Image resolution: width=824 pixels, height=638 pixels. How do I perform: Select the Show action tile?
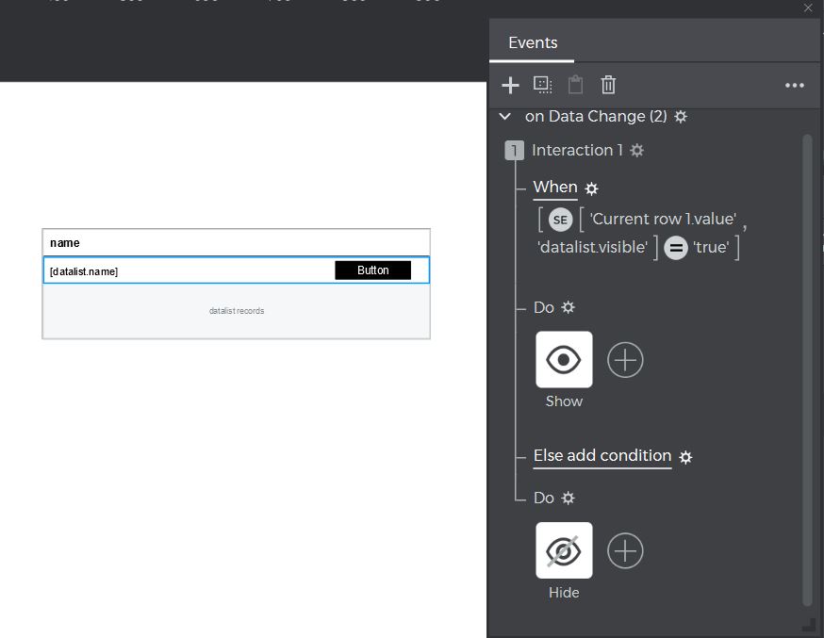tap(564, 360)
